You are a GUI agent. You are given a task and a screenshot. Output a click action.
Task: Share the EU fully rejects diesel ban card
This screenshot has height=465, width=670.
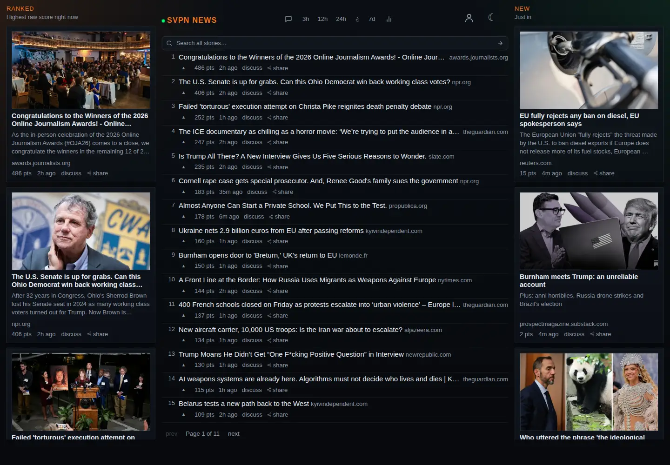tap(604, 173)
